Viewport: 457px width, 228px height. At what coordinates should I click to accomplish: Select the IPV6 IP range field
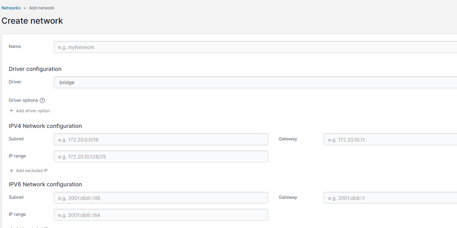coord(161,215)
